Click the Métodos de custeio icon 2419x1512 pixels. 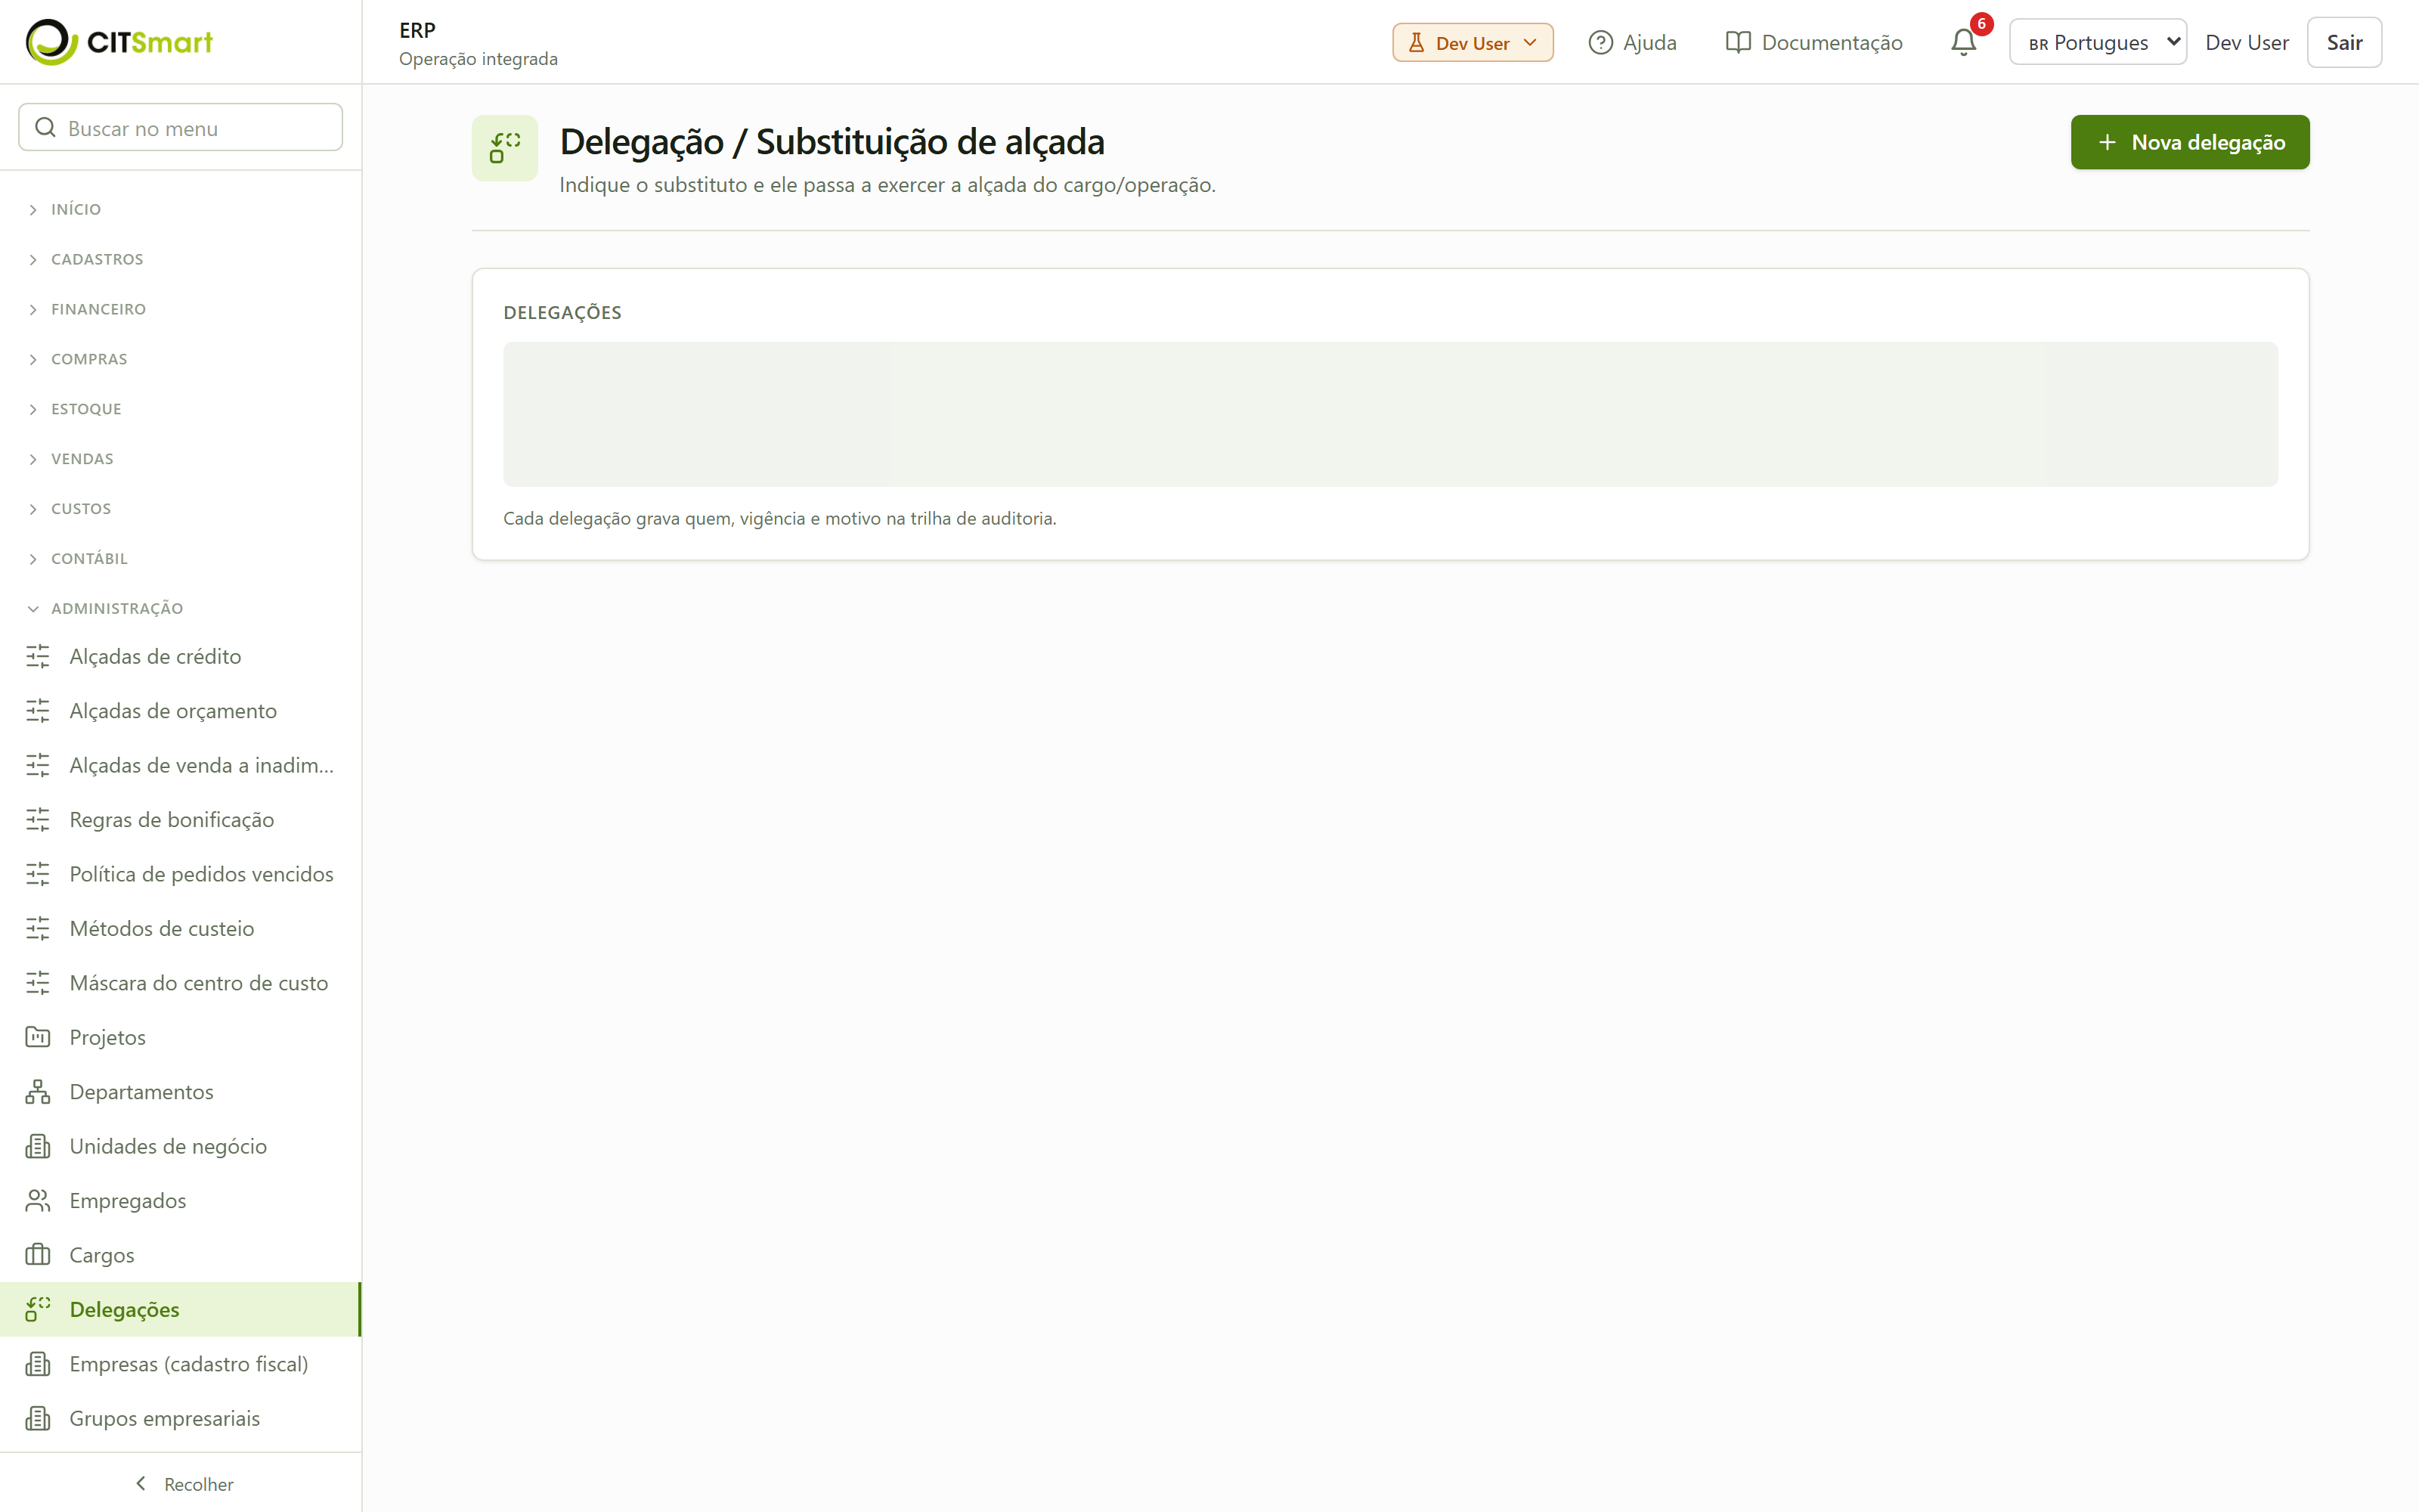pos(38,928)
